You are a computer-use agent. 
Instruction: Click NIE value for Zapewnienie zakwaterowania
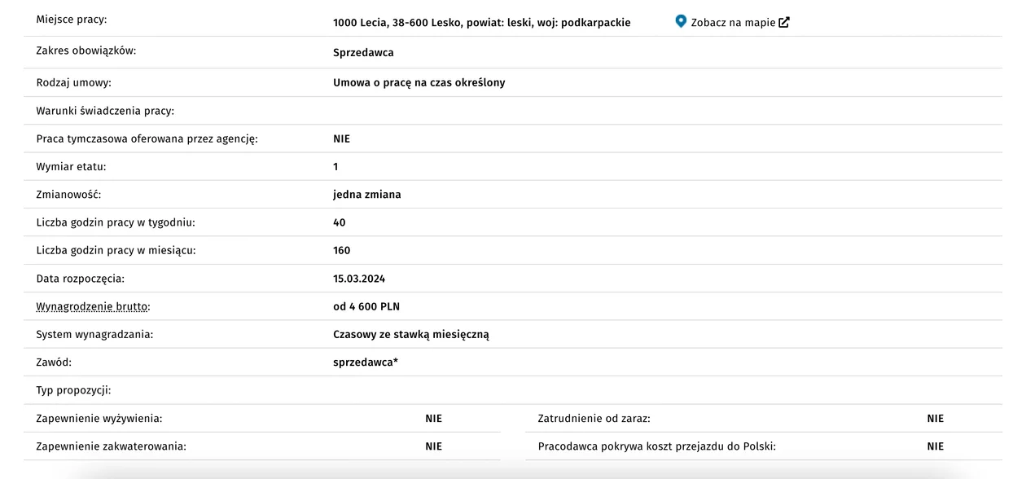(434, 446)
